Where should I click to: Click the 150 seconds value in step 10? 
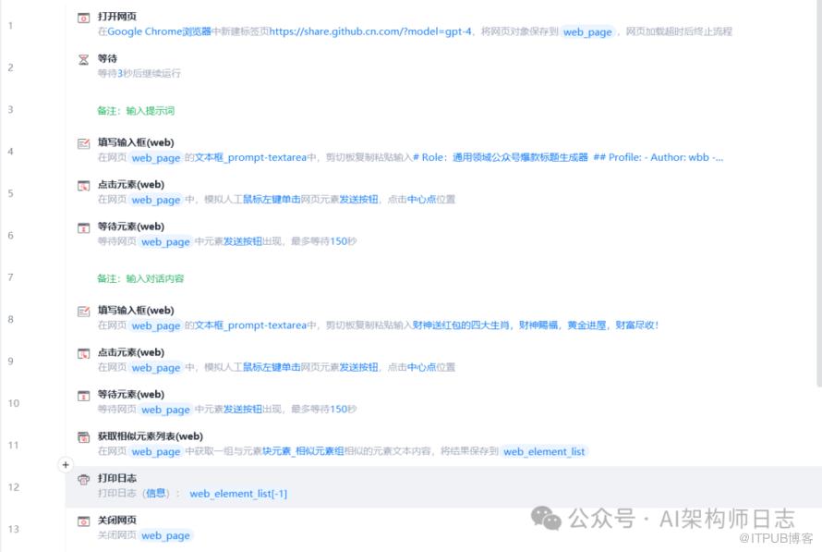339,410
